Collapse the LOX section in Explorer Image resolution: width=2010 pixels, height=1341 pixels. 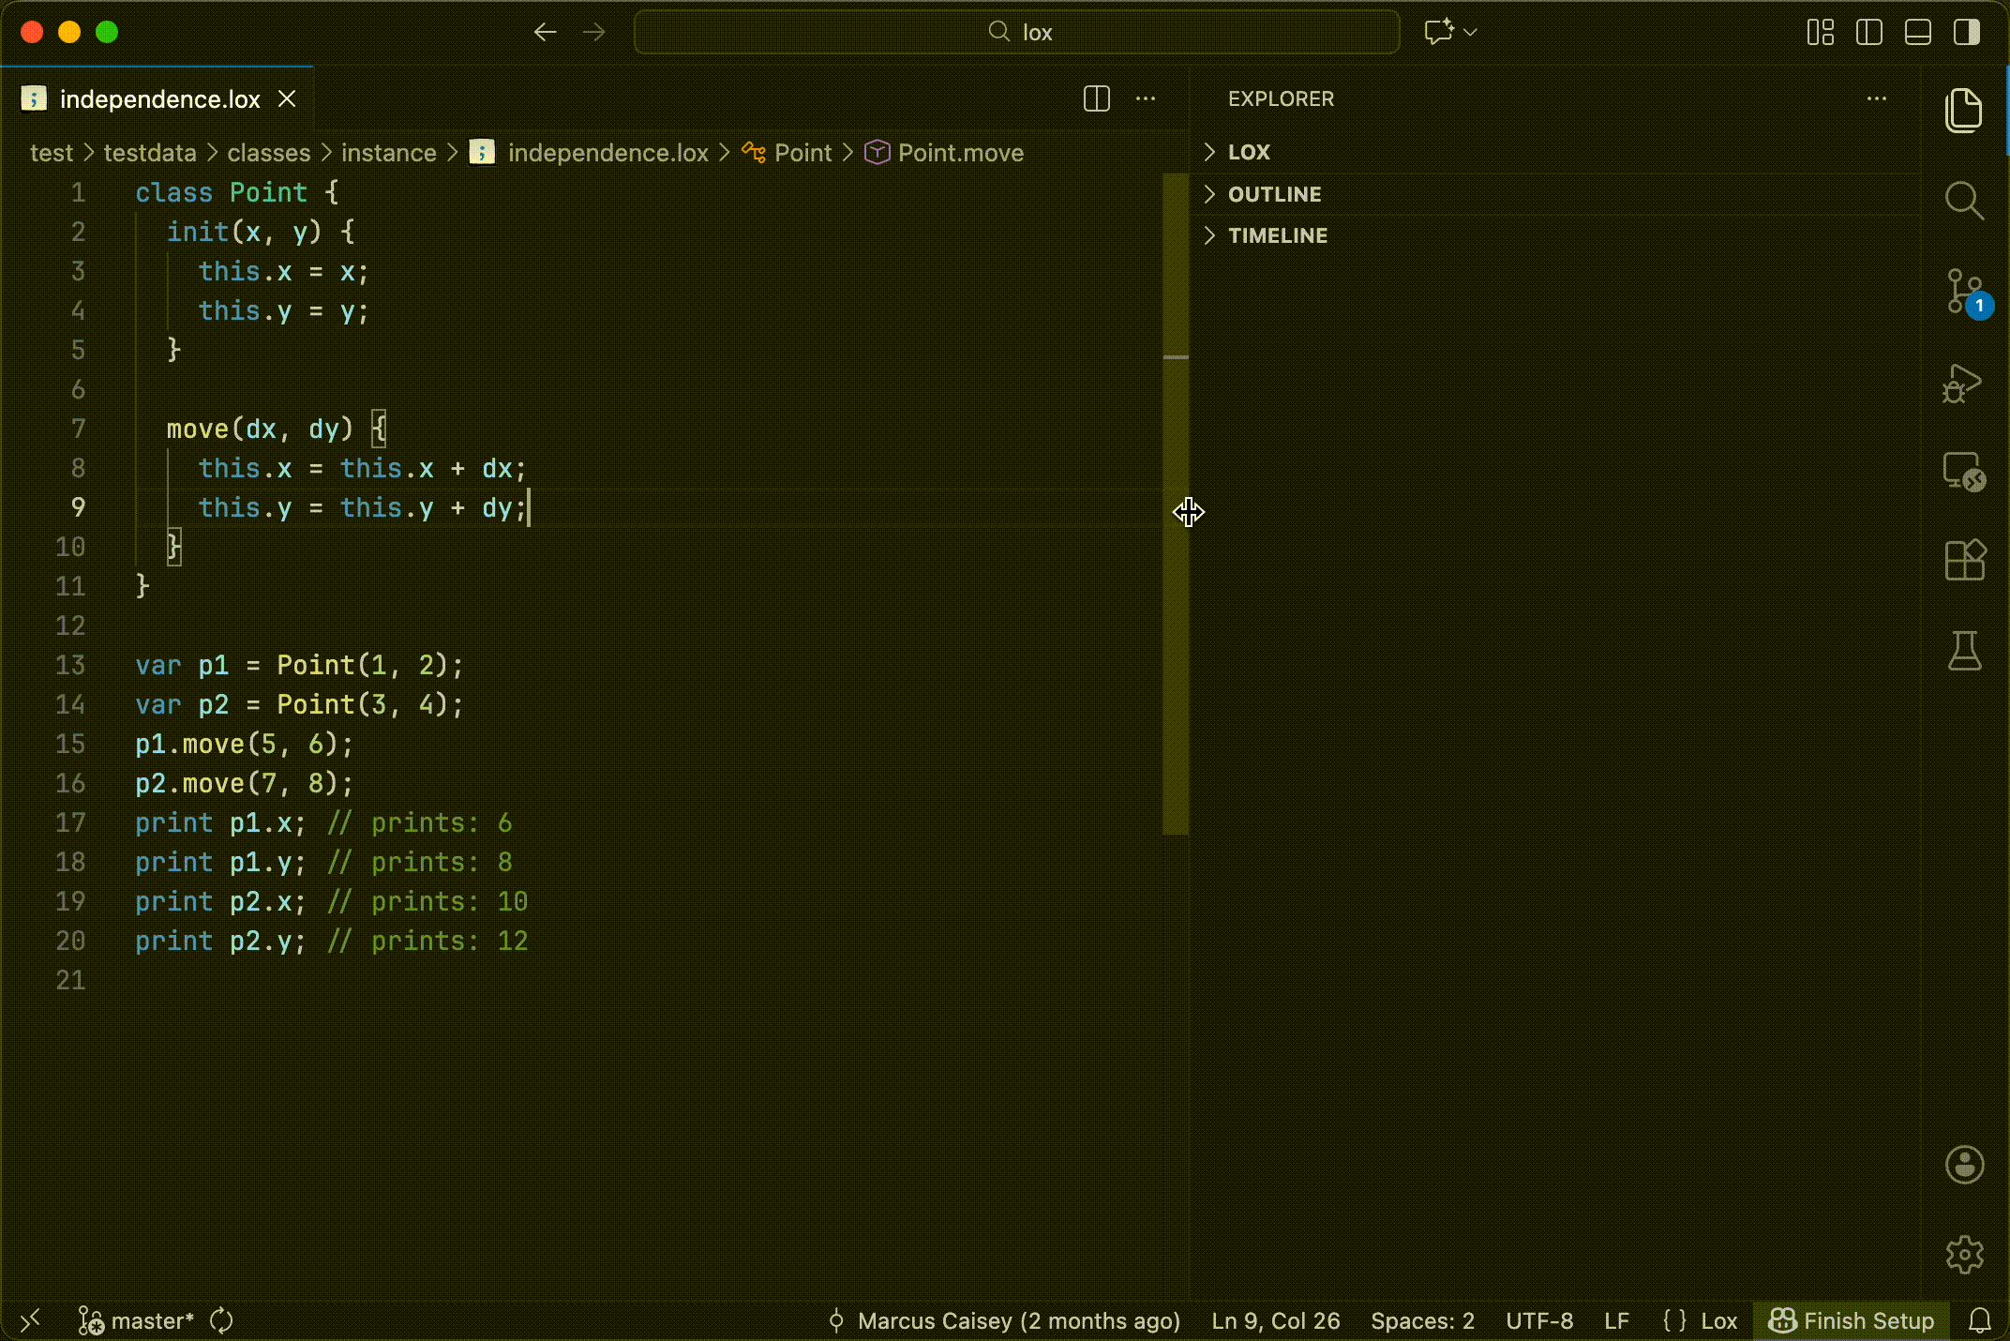1249,152
